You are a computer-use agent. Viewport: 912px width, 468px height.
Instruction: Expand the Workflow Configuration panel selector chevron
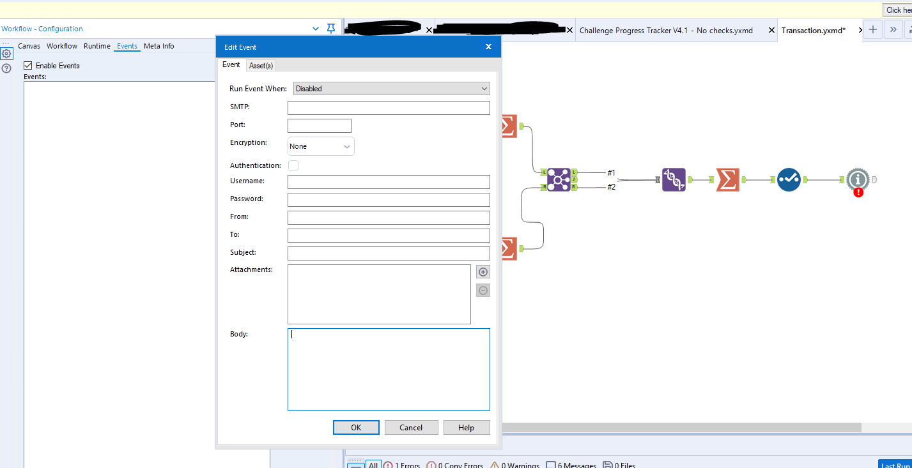coord(314,28)
